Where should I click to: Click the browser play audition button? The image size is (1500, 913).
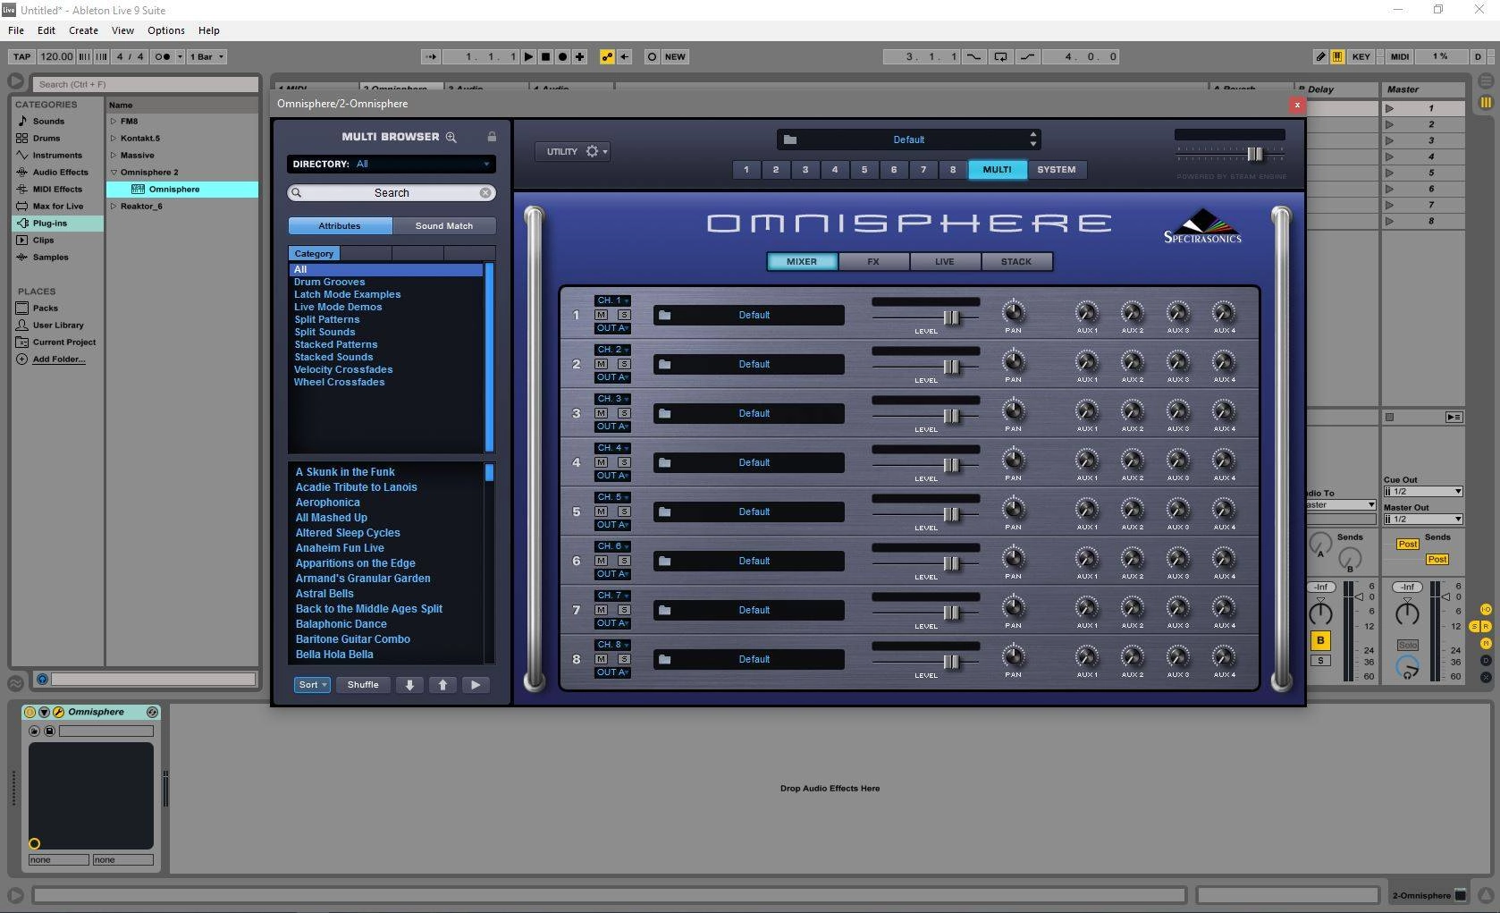click(476, 685)
